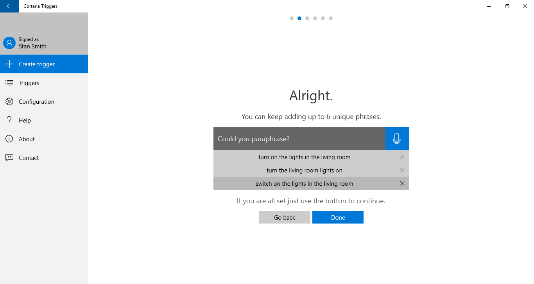
Task: Click the Configuration gear icon
Action: 9,102
